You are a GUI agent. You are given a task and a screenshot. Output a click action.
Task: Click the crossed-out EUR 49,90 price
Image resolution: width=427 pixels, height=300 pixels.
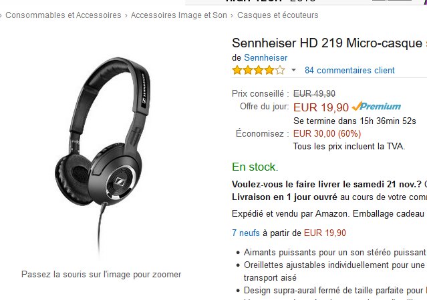coord(314,94)
